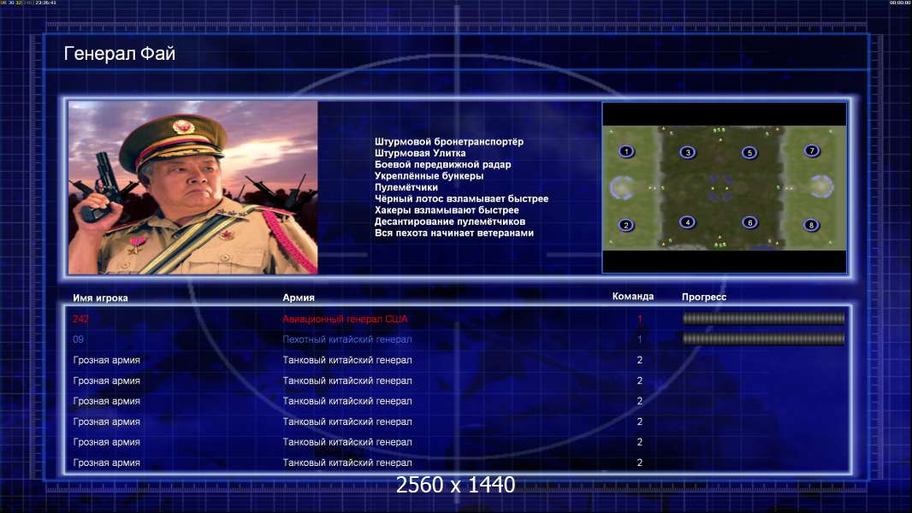Click 'Боевой передвижной радар' line
Viewport: 912px width, 513px height.
point(442,164)
